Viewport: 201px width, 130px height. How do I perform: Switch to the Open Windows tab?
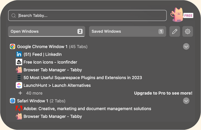46,31
